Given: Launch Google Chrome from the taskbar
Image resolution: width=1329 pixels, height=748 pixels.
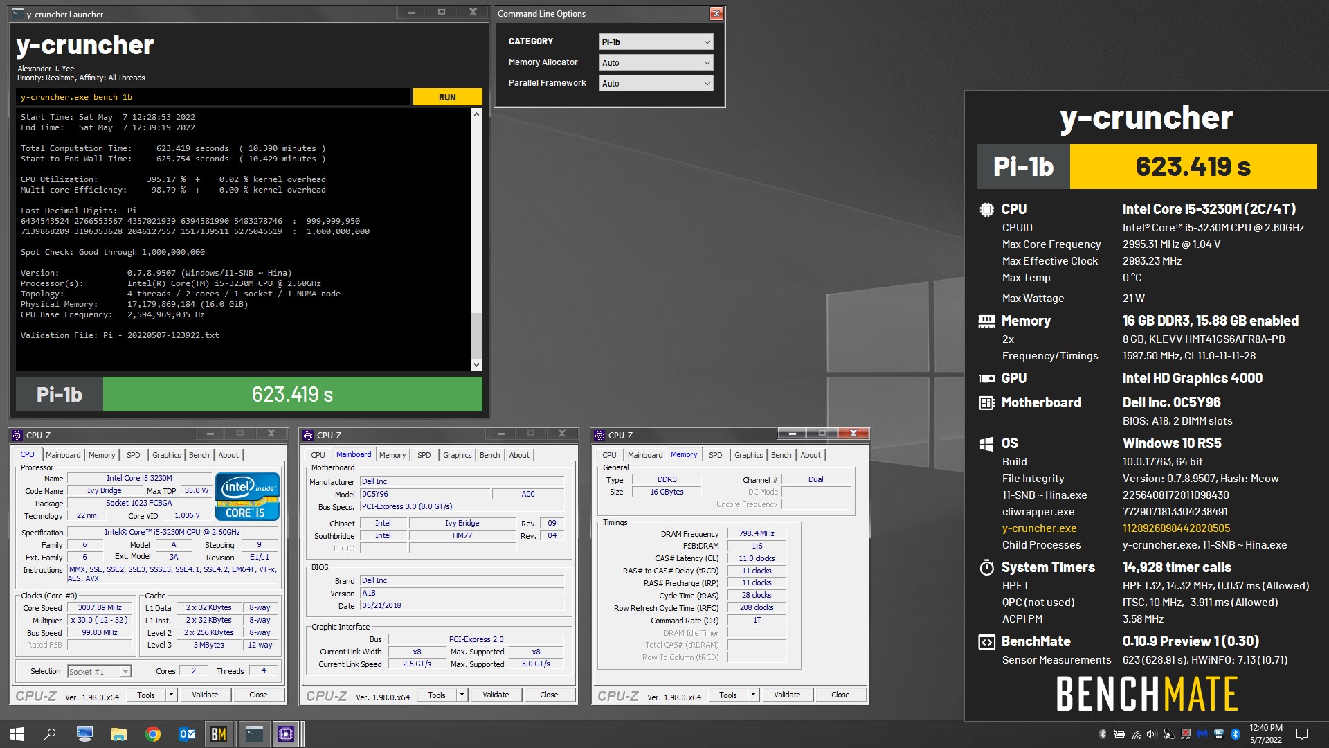Looking at the screenshot, I should tap(153, 734).
